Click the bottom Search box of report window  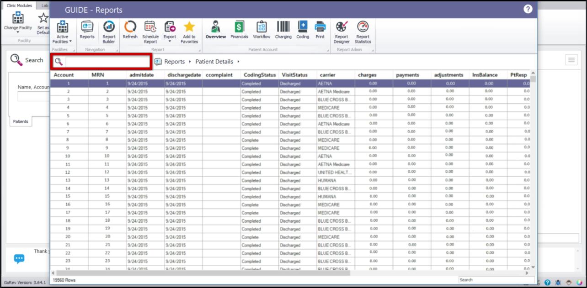496,280
